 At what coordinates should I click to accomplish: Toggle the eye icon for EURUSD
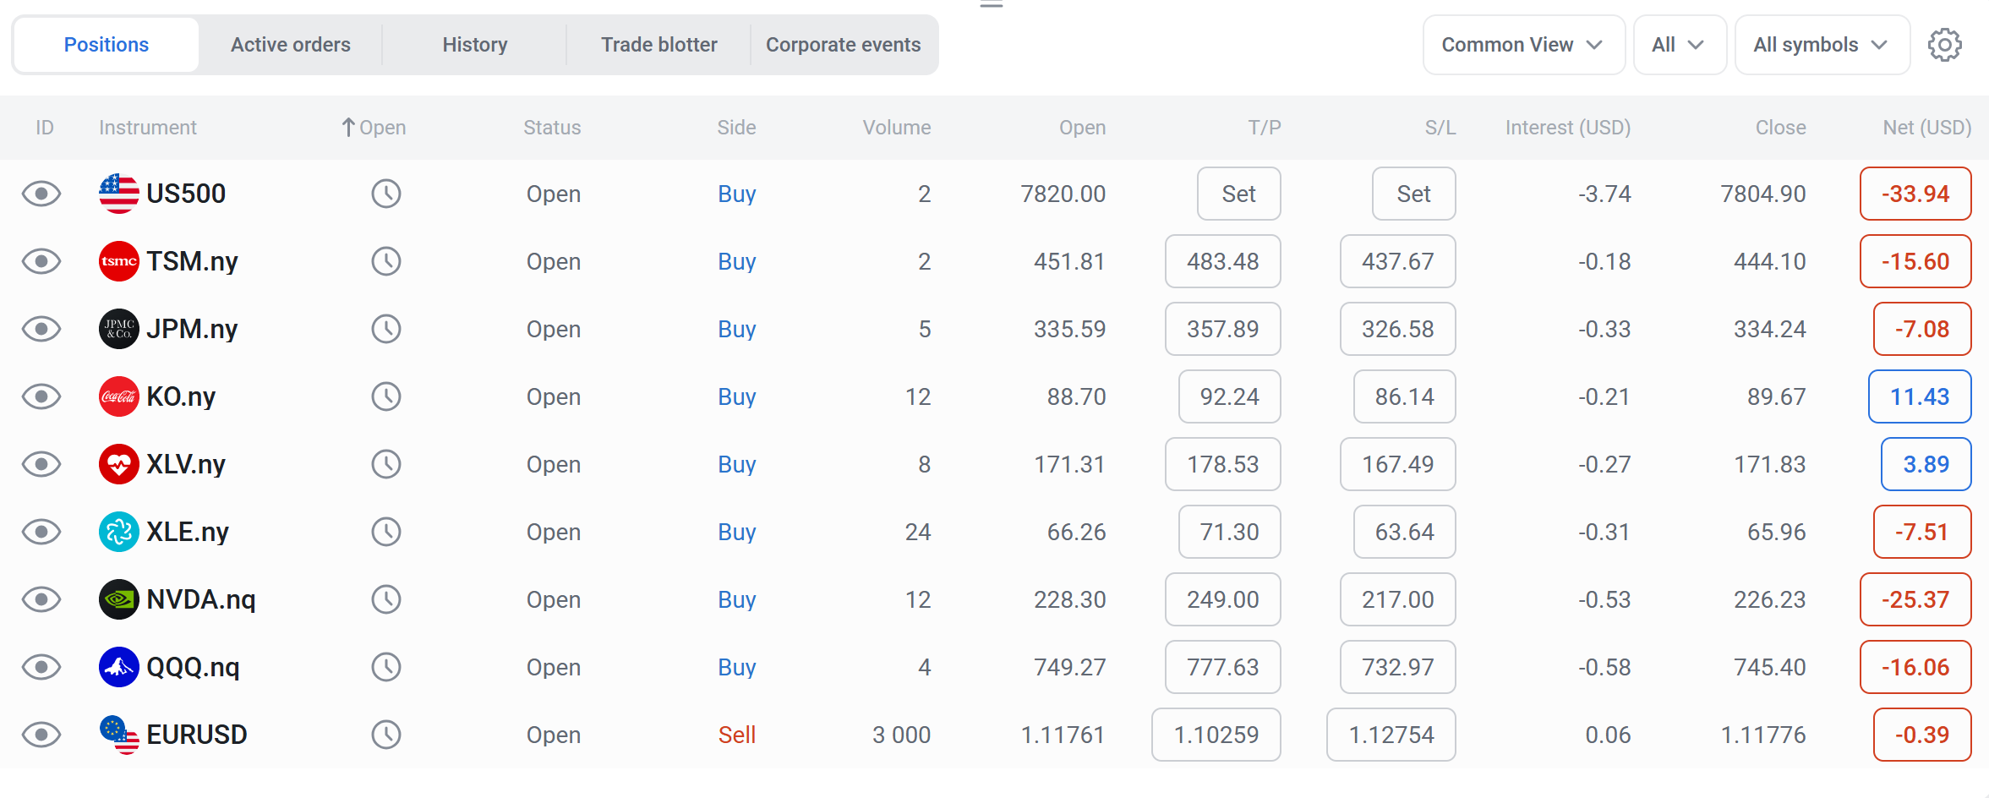pyautogui.click(x=41, y=735)
